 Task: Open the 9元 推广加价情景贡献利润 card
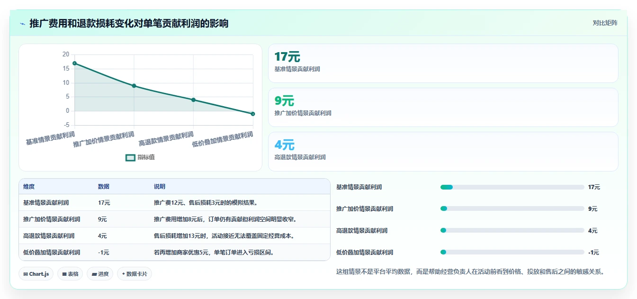443,108
